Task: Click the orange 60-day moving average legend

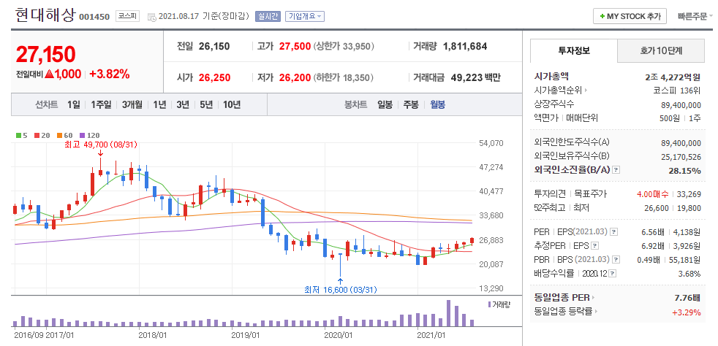Action: (x=64, y=135)
